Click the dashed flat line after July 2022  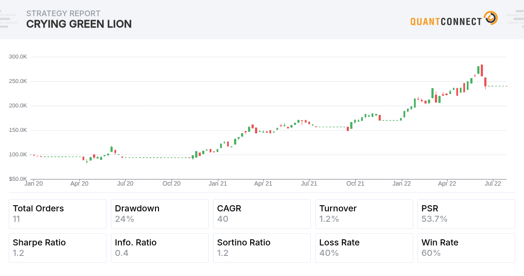point(497,86)
